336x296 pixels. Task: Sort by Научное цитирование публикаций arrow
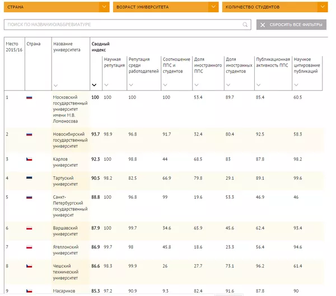coord(296,85)
